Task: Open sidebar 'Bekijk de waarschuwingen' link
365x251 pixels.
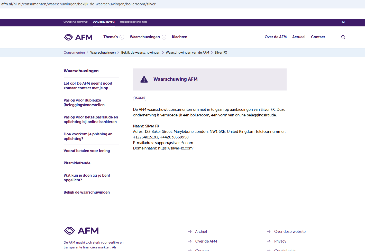Action: (87, 192)
